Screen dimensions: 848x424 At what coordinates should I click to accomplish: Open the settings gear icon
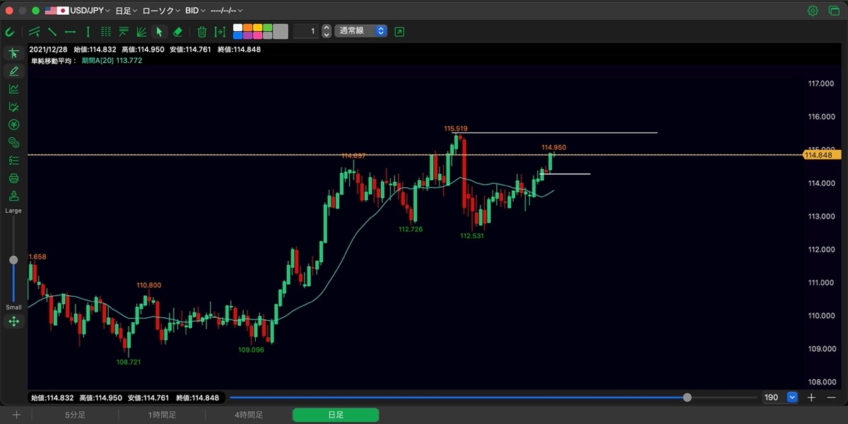[813, 11]
